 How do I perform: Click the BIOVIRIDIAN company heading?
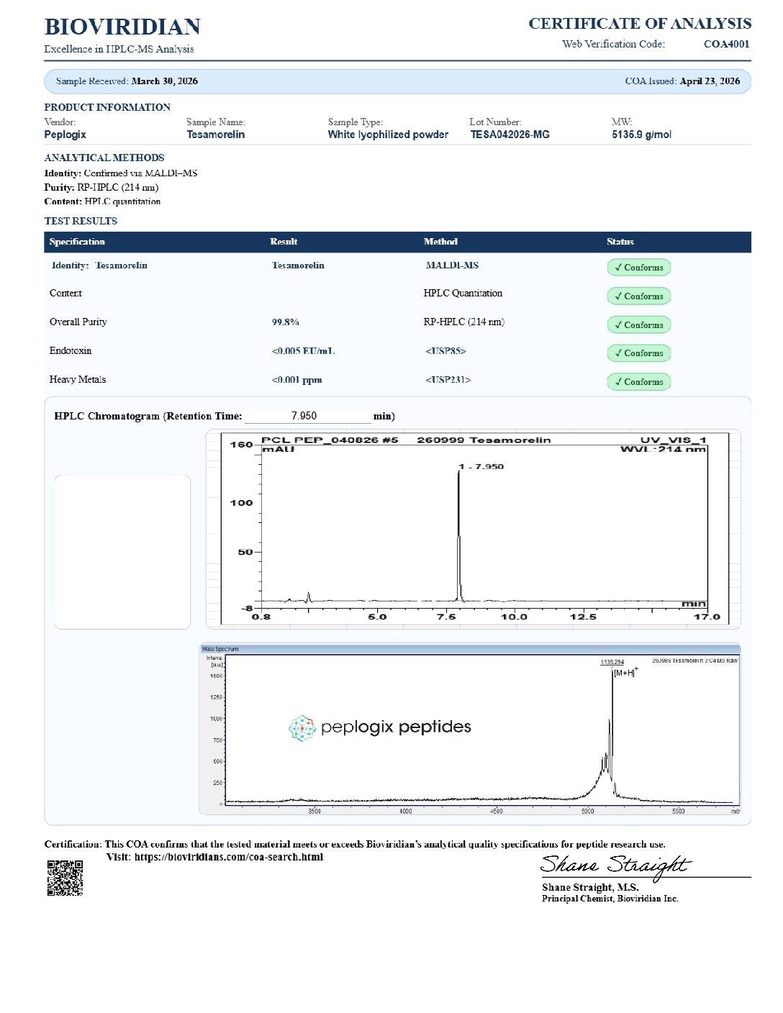pos(122,27)
